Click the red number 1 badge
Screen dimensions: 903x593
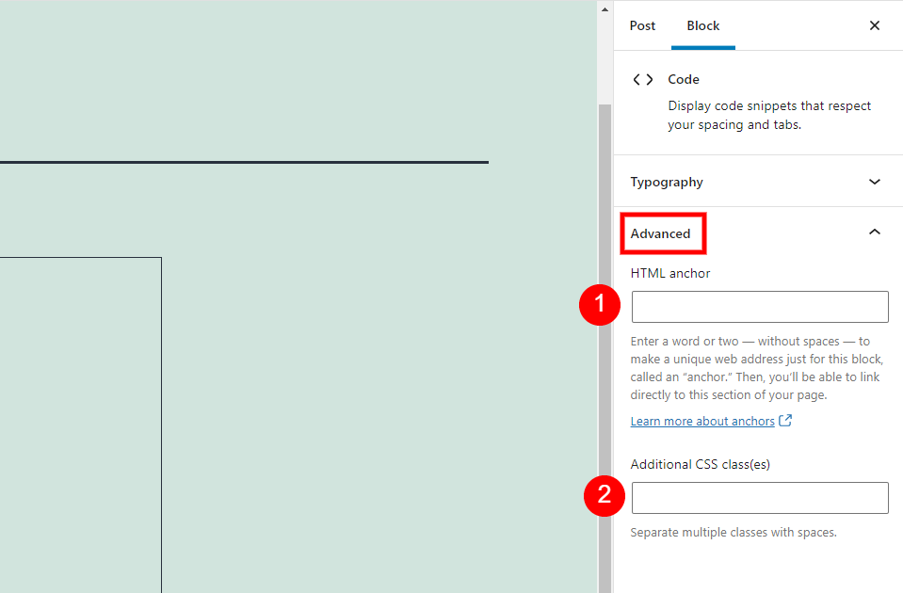[600, 305]
